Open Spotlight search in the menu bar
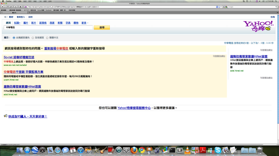Screen dimensions: 279x156 coord(276,1)
